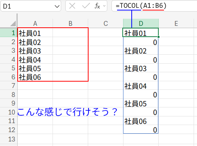Click empty cell C1

106,33
